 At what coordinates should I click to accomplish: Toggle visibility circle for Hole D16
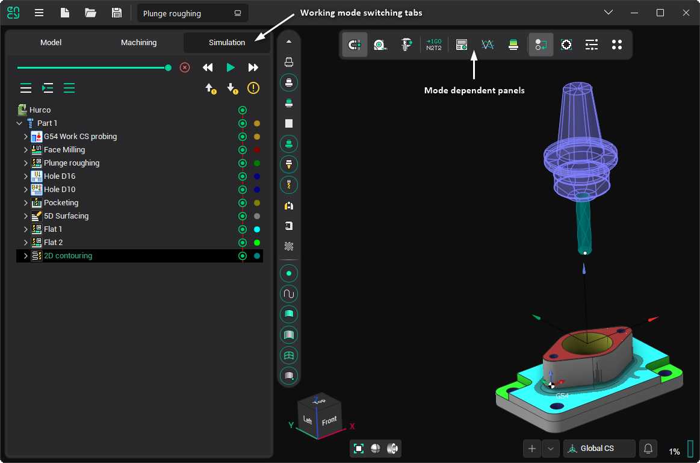pos(243,176)
